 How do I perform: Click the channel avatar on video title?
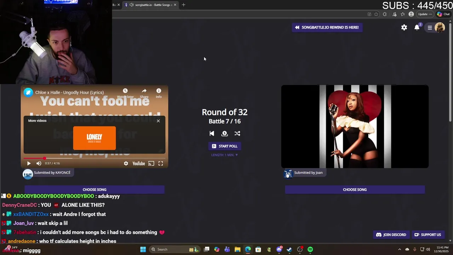28,92
